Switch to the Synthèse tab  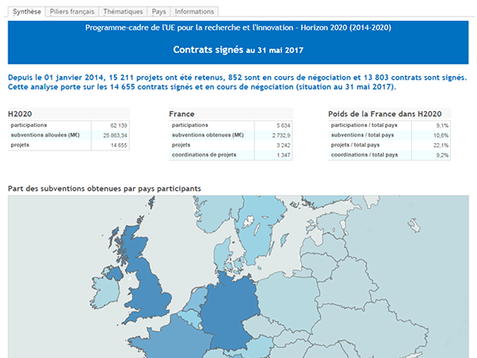27,12
